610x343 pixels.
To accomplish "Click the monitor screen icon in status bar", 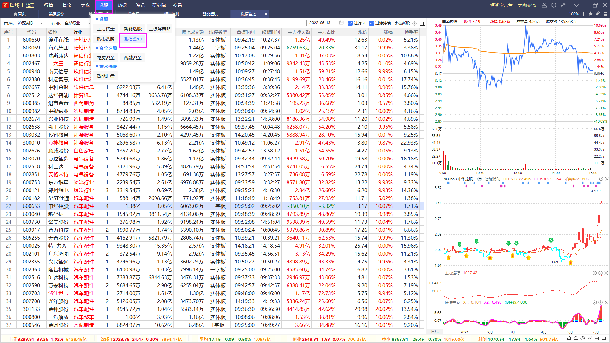I will click(604, 339).
